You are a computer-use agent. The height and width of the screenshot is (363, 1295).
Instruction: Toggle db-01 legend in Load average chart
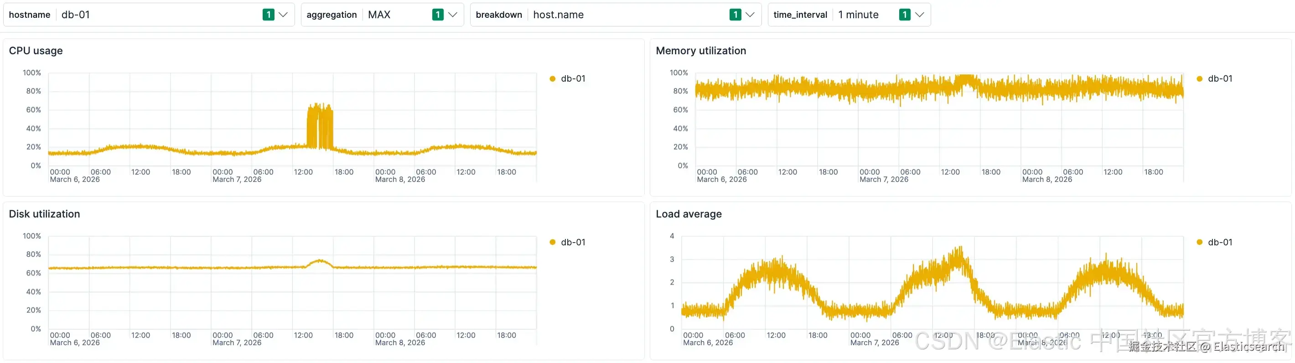coord(1215,242)
